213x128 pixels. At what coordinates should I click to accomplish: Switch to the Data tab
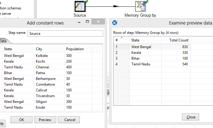point(3,41)
